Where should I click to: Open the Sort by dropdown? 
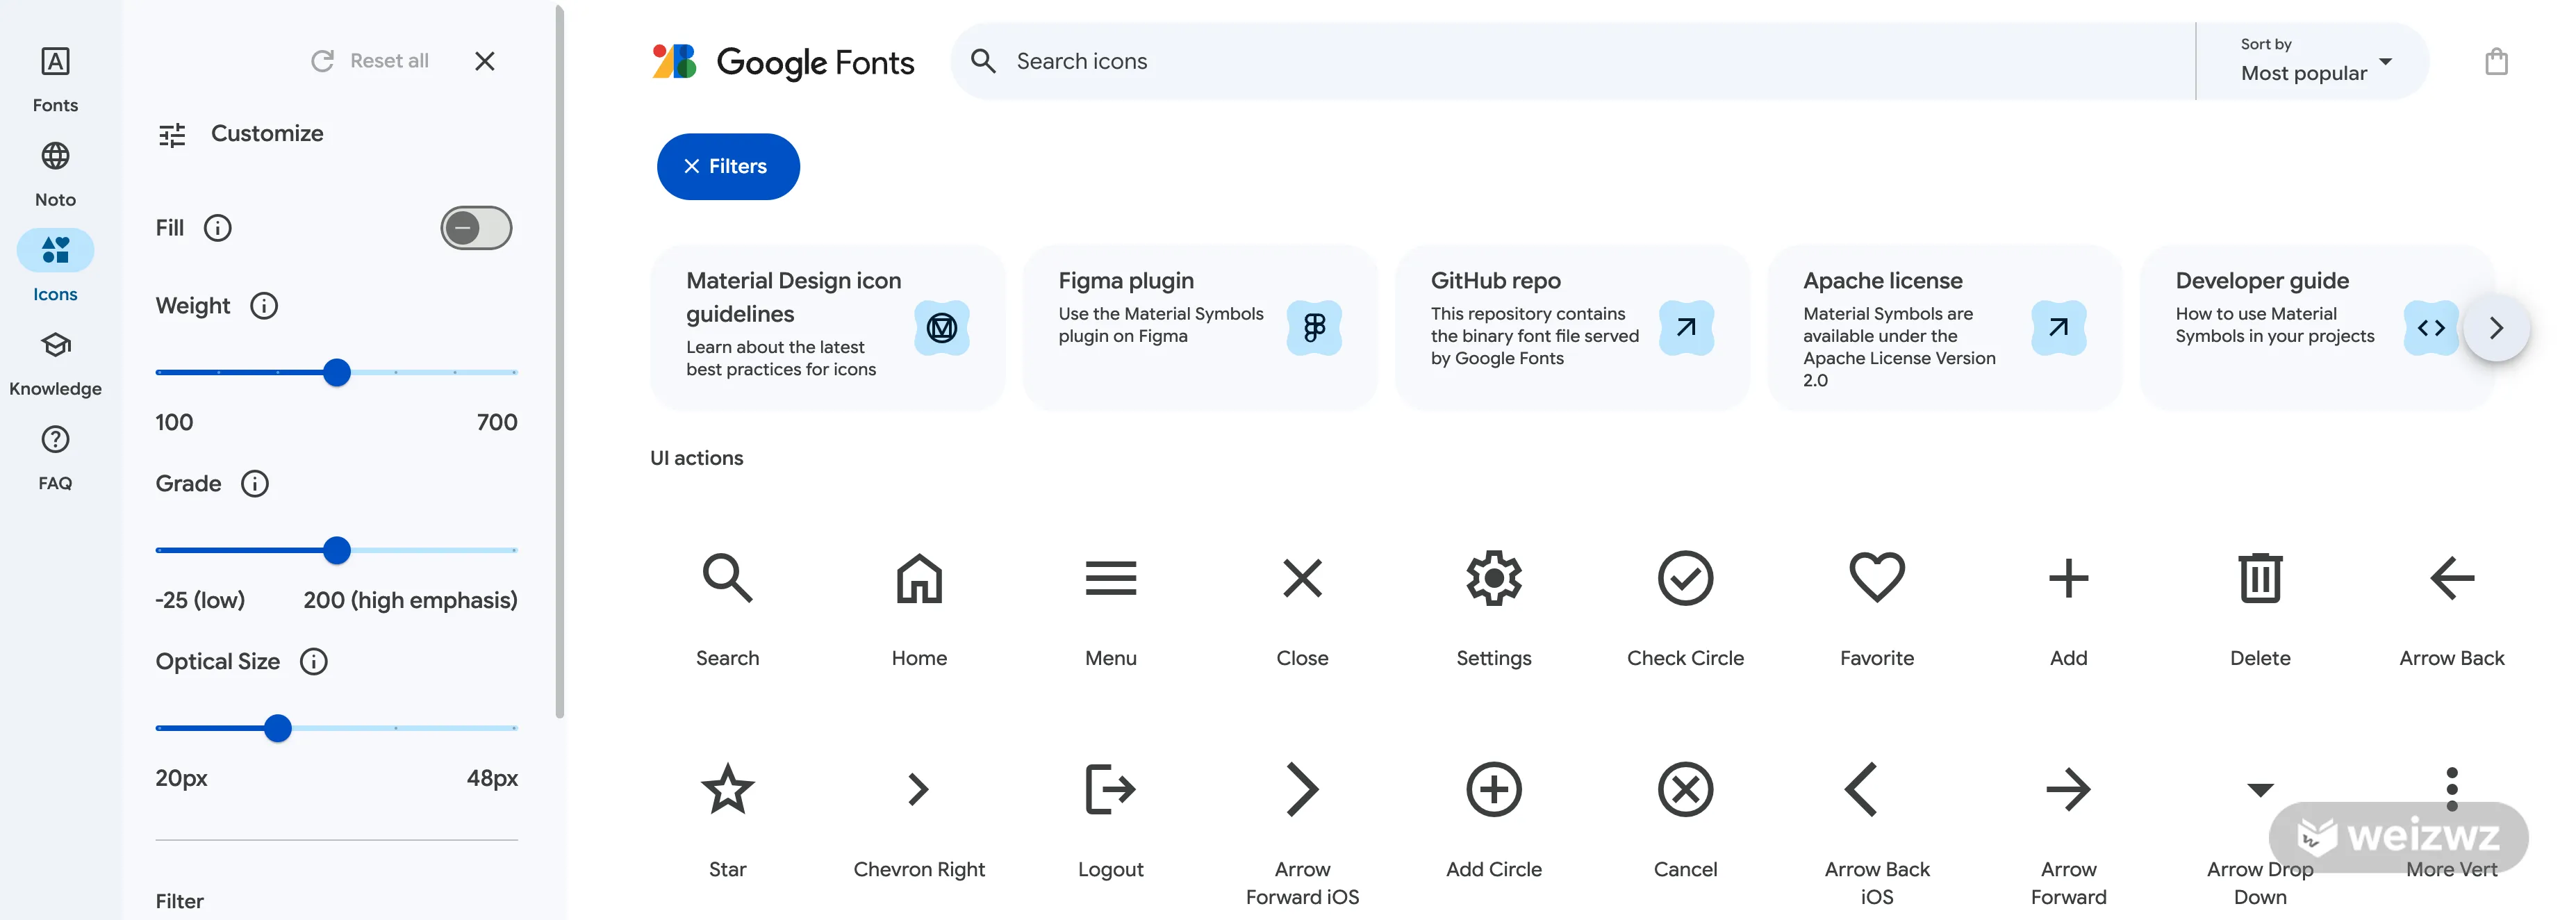[x=2314, y=61]
